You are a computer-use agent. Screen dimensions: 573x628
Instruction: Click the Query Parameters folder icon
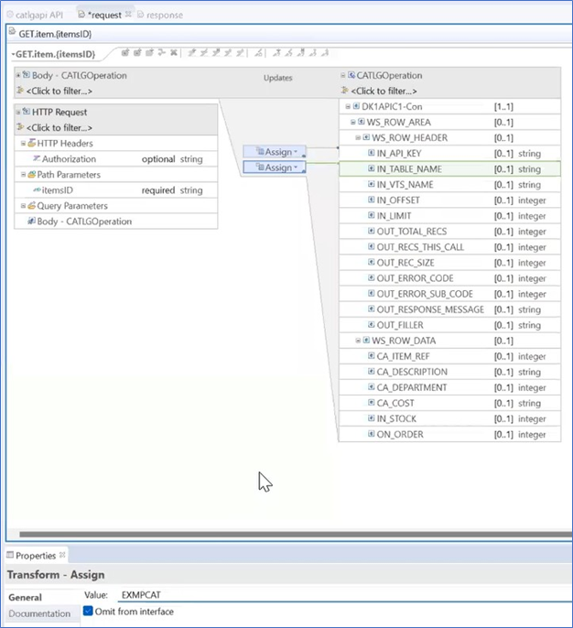pos(32,205)
